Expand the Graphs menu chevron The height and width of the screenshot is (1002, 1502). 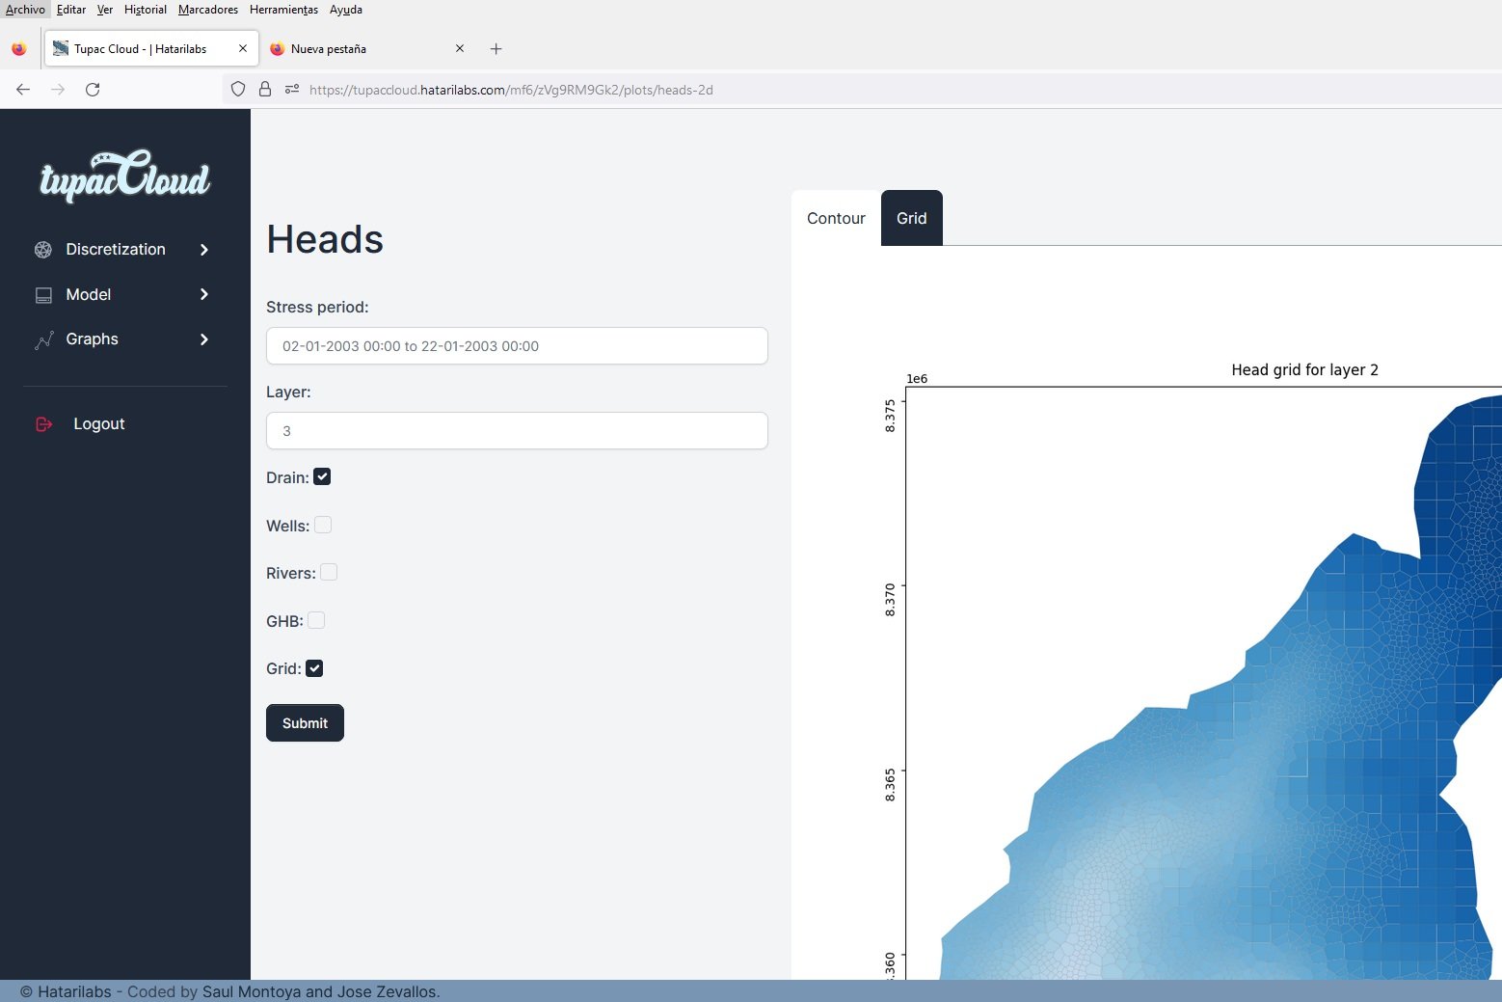click(203, 339)
